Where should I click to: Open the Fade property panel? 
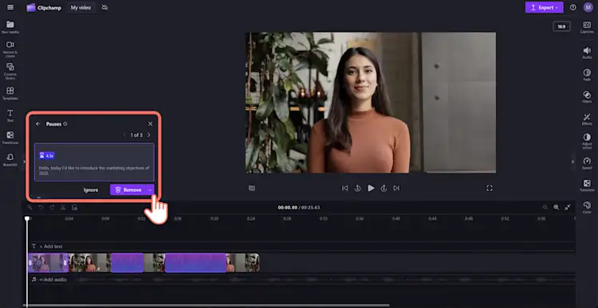click(x=587, y=75)
